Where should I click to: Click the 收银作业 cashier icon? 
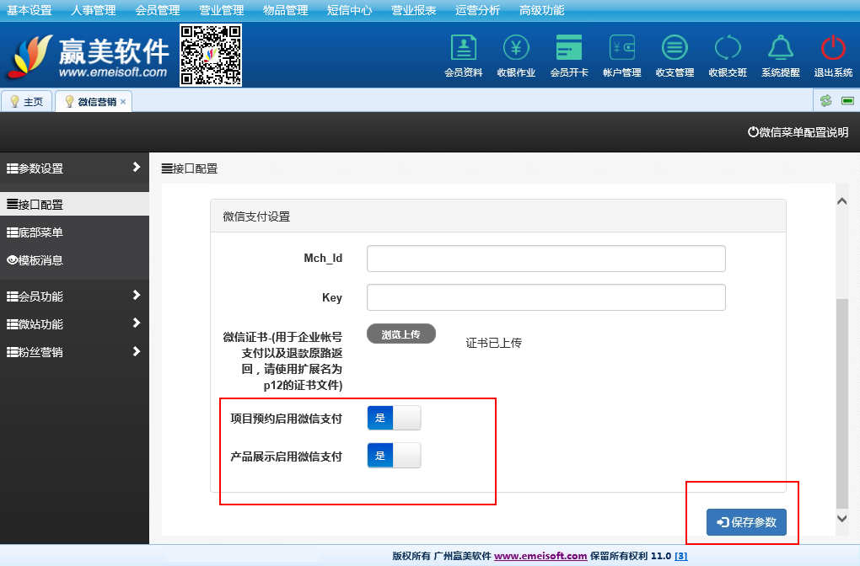[516, 56]
